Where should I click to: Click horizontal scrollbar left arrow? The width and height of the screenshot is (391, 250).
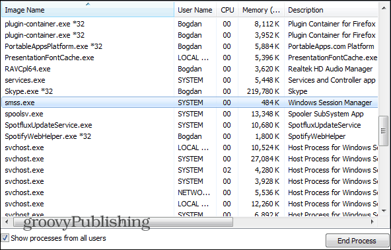click(x=7, y=222)
